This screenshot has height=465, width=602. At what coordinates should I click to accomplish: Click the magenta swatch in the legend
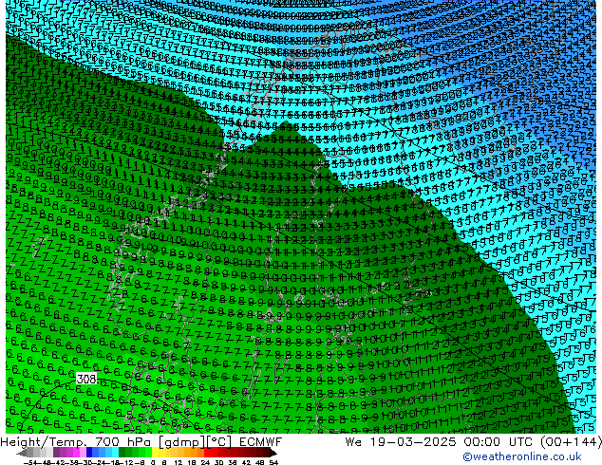click(x=76, y=453)
